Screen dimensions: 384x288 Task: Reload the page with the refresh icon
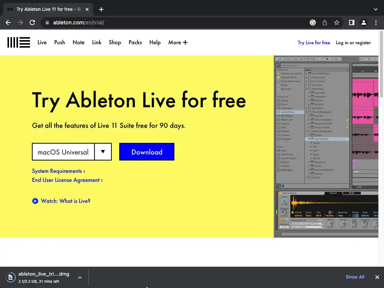pos(32,22)
